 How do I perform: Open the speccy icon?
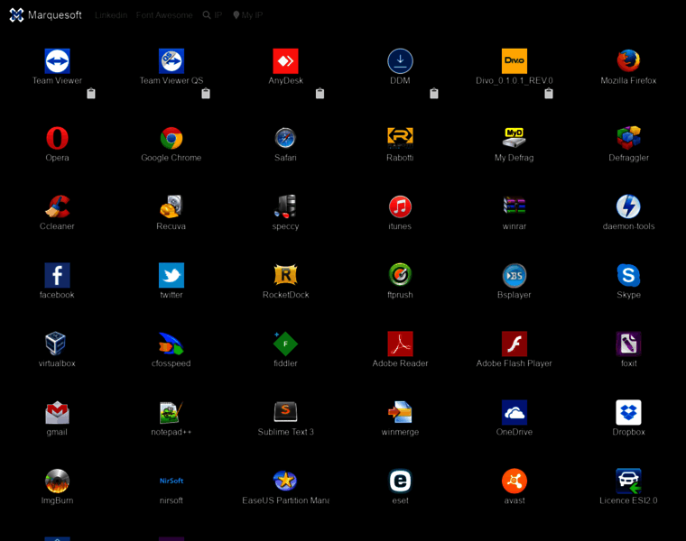pos(286,206)
